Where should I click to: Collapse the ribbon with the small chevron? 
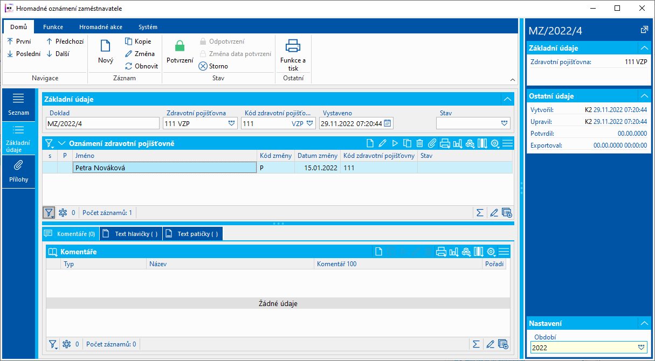[x=513, y=80]
